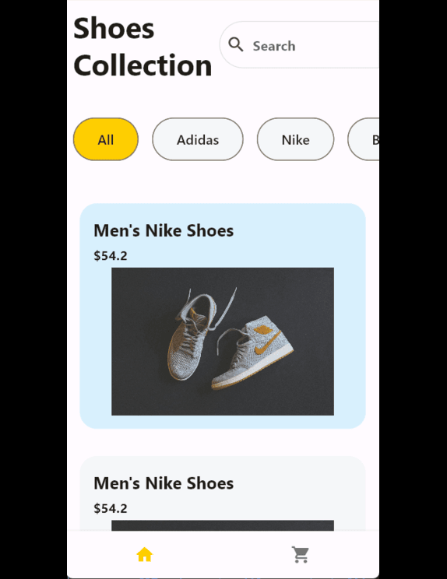
Task: Click the Search placeholder text
Action: (x=274, y=46)
